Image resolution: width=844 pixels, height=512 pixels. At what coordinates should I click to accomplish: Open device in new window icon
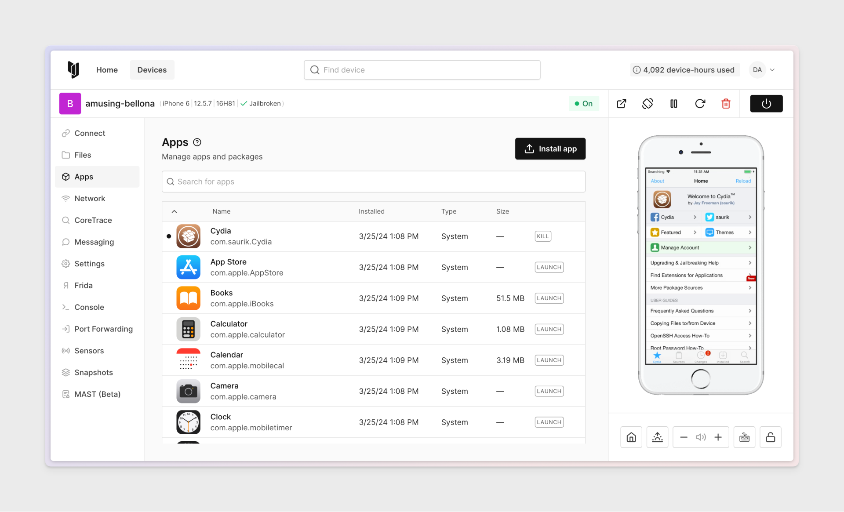[x=622, y=104]
